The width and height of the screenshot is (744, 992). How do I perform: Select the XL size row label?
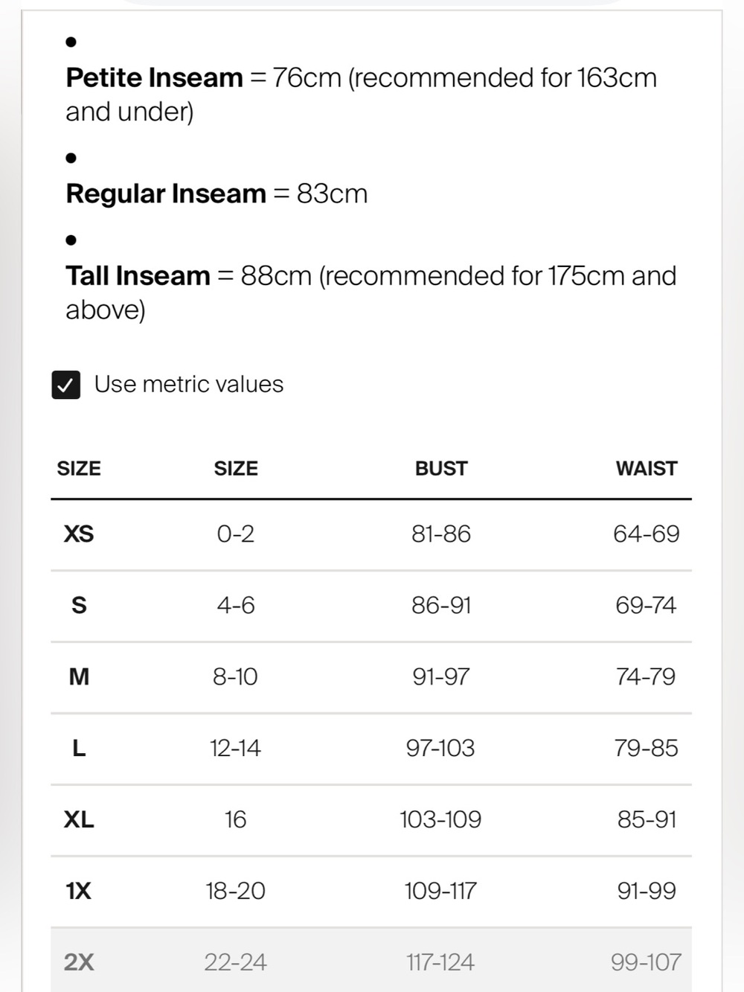(79, 819)
